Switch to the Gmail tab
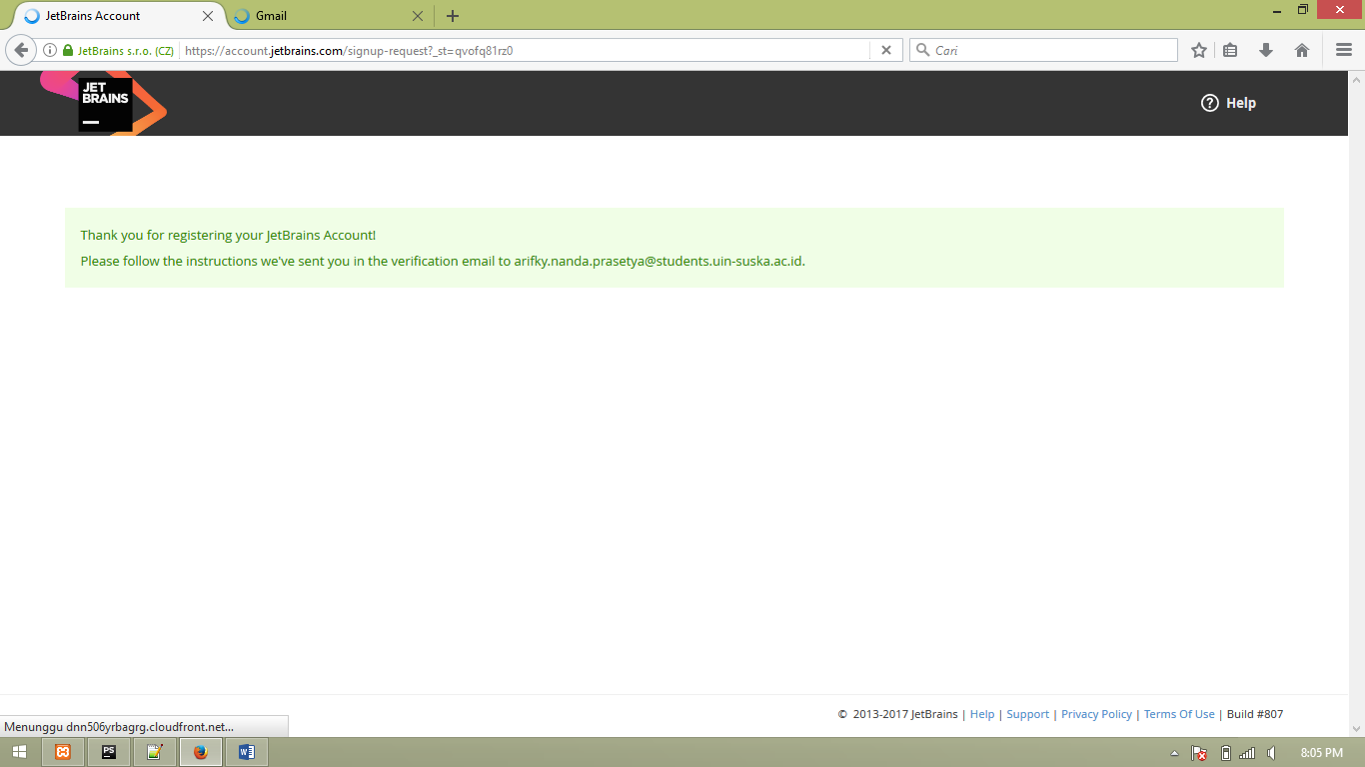 pyautogui.click(x=330, y=16)
